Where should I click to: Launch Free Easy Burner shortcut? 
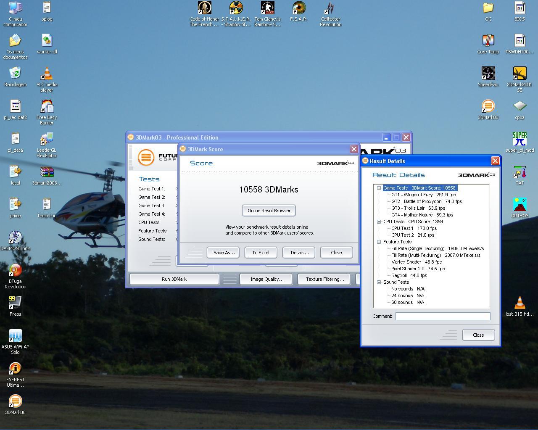[x=47, y=106]
